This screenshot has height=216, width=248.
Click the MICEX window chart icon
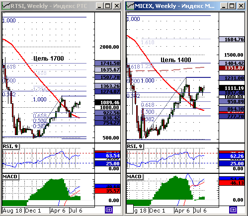[x=130, y=6]
